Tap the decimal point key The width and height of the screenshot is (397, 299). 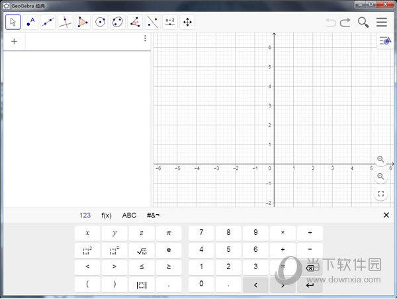pos(228,284)
